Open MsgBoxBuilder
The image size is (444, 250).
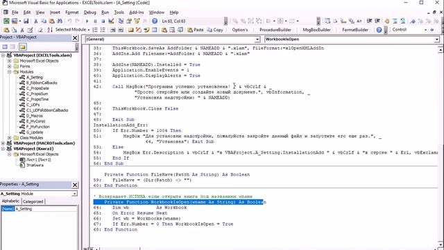point(316,30)
